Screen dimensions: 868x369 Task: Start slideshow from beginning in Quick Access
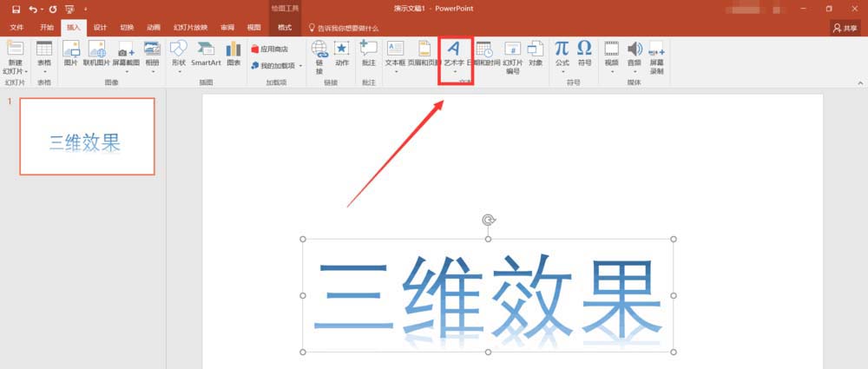click(69, 9)
